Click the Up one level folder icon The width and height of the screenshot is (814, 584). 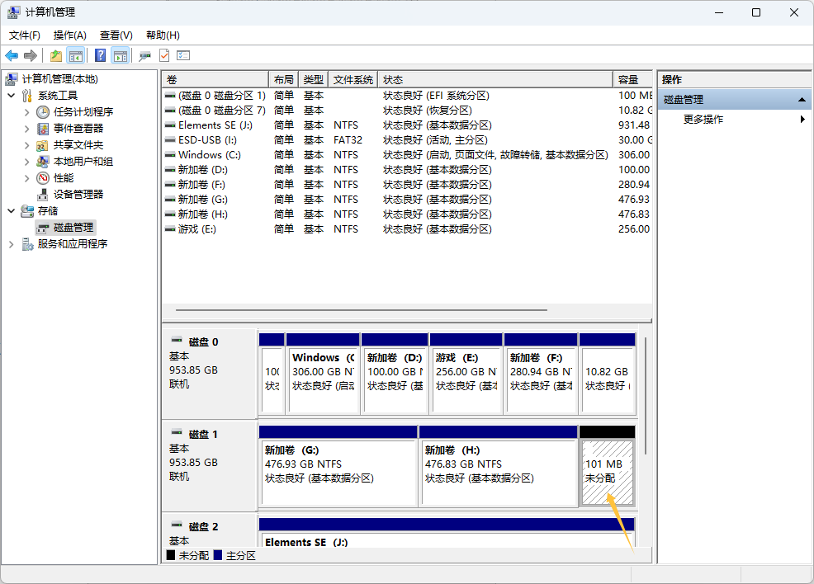click(55, 55)
